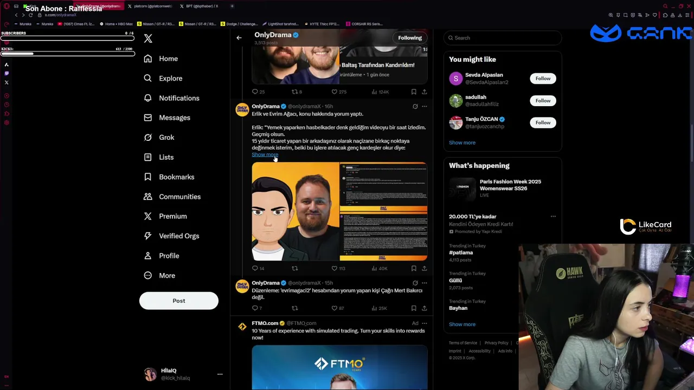Image resolution: width=694 pixels, height=390 pixels.
Task: Click into the X Search field
Action: [x=503, y=38]
